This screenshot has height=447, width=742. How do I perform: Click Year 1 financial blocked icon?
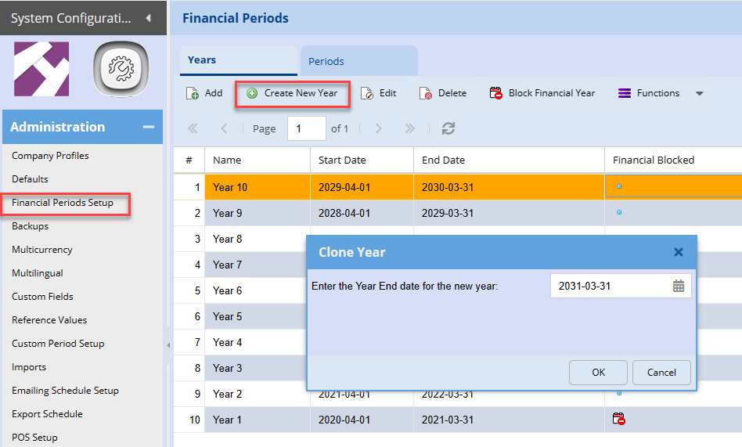point(618,420)
